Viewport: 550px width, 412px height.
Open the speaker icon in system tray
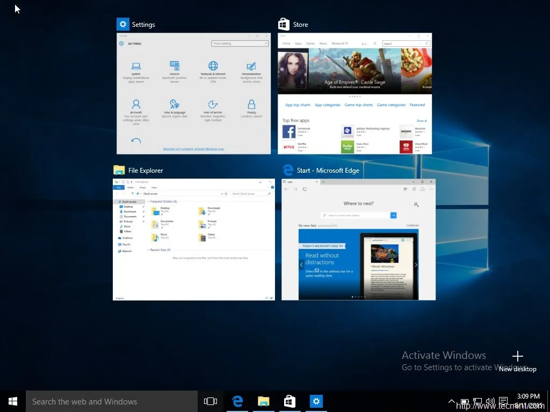coord(490,401)
